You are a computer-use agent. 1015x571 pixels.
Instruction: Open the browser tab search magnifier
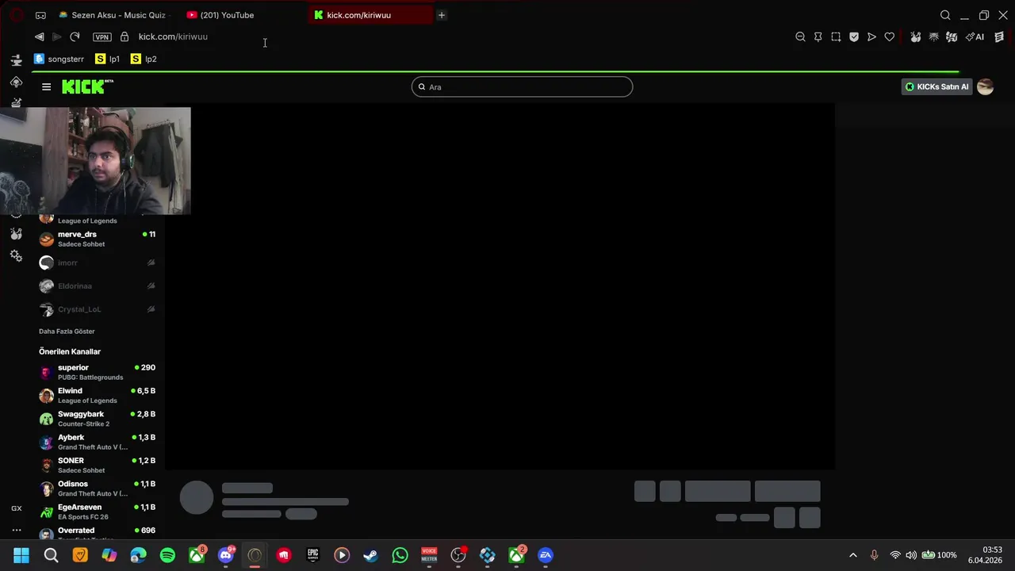[945, 15]
